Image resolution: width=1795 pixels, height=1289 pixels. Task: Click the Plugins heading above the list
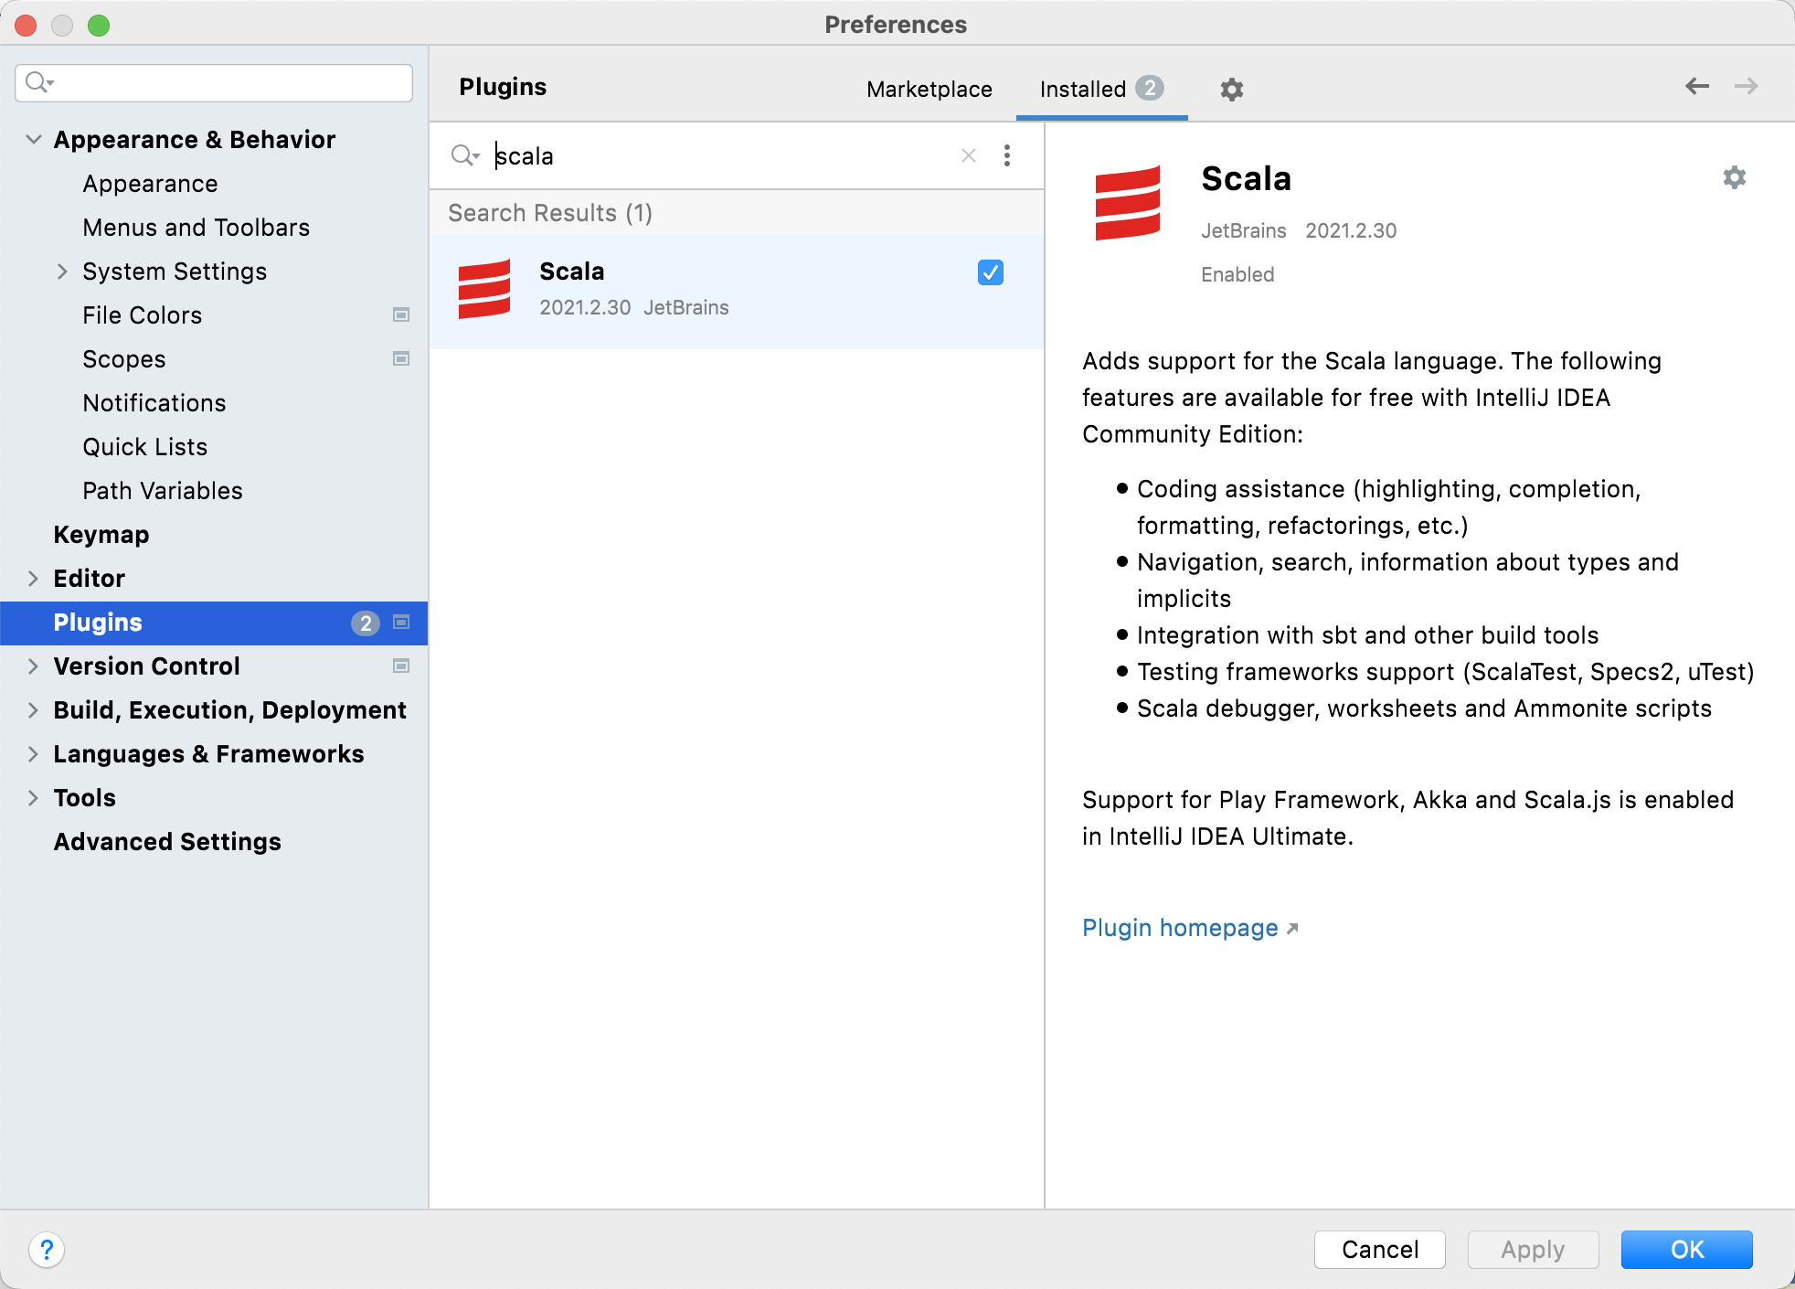click(x=503, y=87)
